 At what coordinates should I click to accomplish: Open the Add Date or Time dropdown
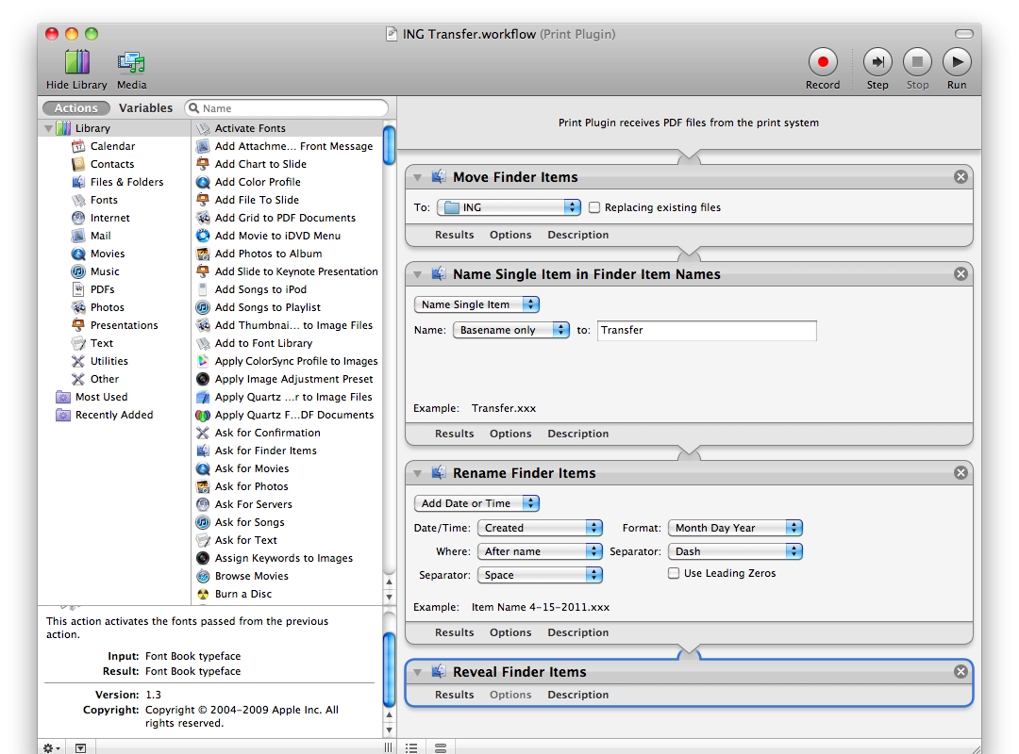[477, 503]
